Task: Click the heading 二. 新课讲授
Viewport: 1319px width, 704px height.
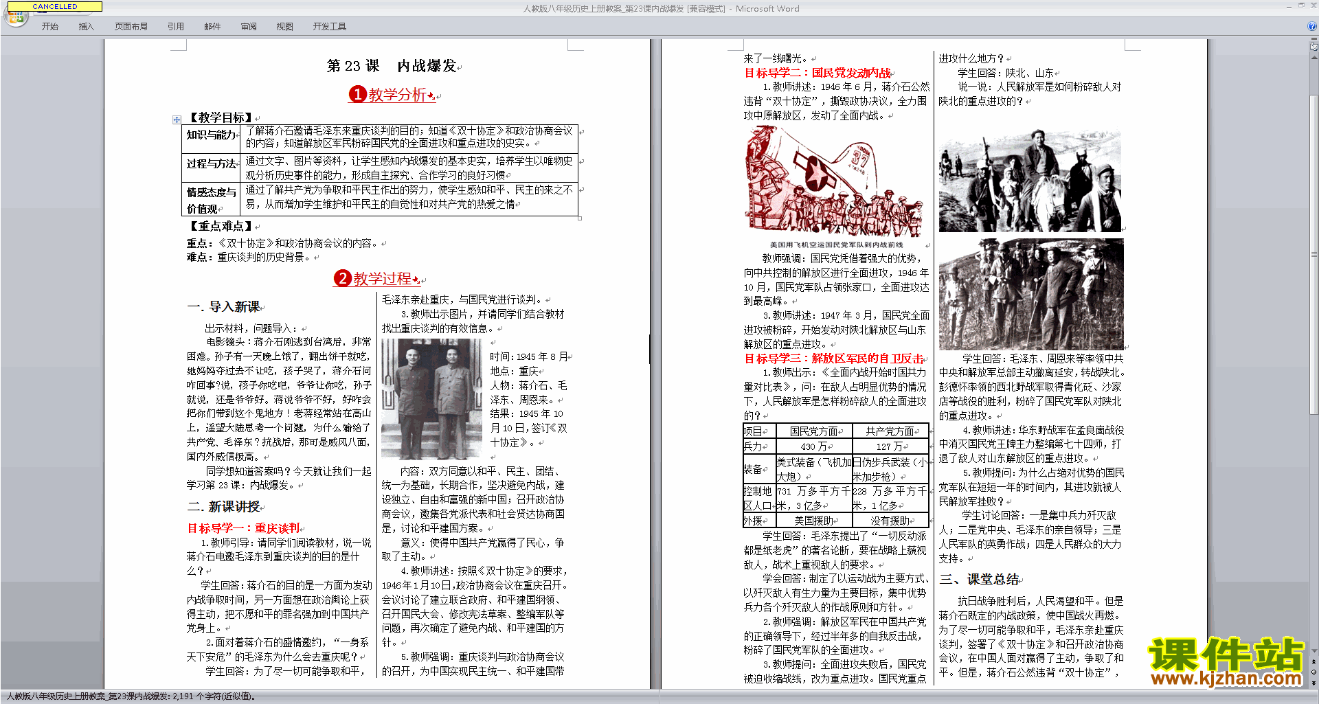Action: click(x=224, y=506)
